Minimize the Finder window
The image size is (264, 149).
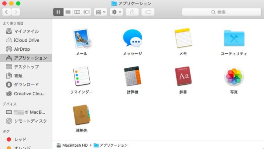coord(11,3)
